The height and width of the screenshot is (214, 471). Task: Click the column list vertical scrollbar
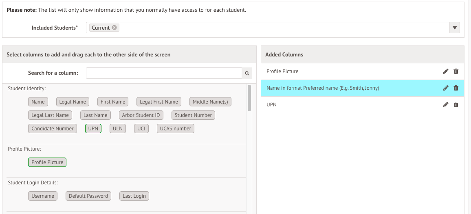(x=249, y=98)
